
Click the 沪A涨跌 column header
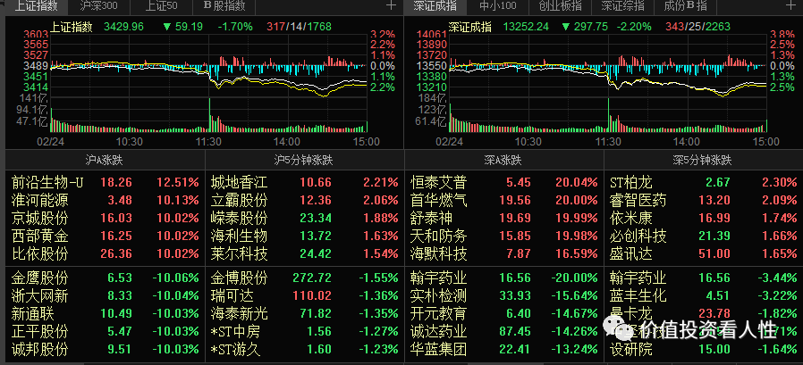click(104, 160)
